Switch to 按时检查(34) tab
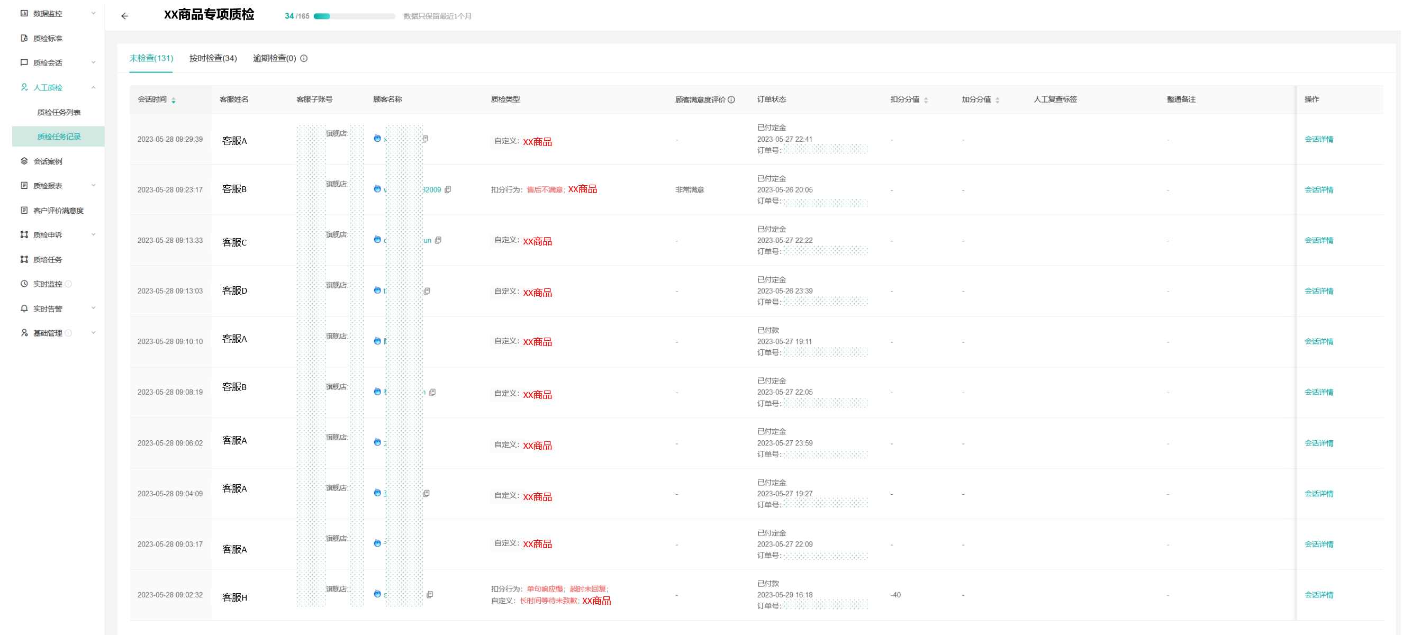 click(213, 58)
